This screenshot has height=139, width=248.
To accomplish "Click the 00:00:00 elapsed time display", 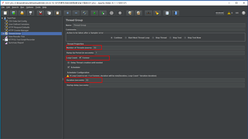I will (x=220, y=13).
